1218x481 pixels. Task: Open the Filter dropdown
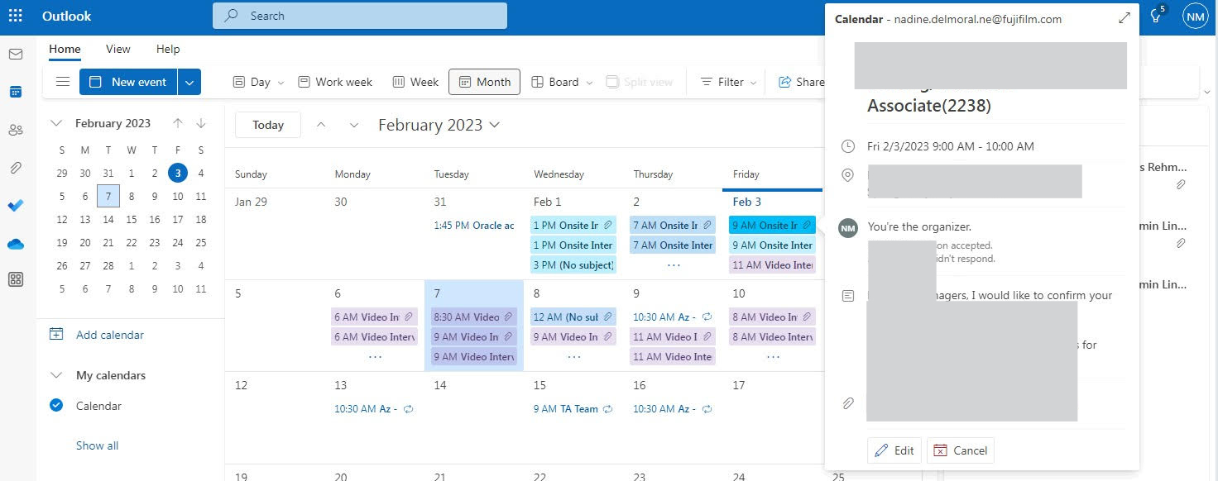click(728, 82)
